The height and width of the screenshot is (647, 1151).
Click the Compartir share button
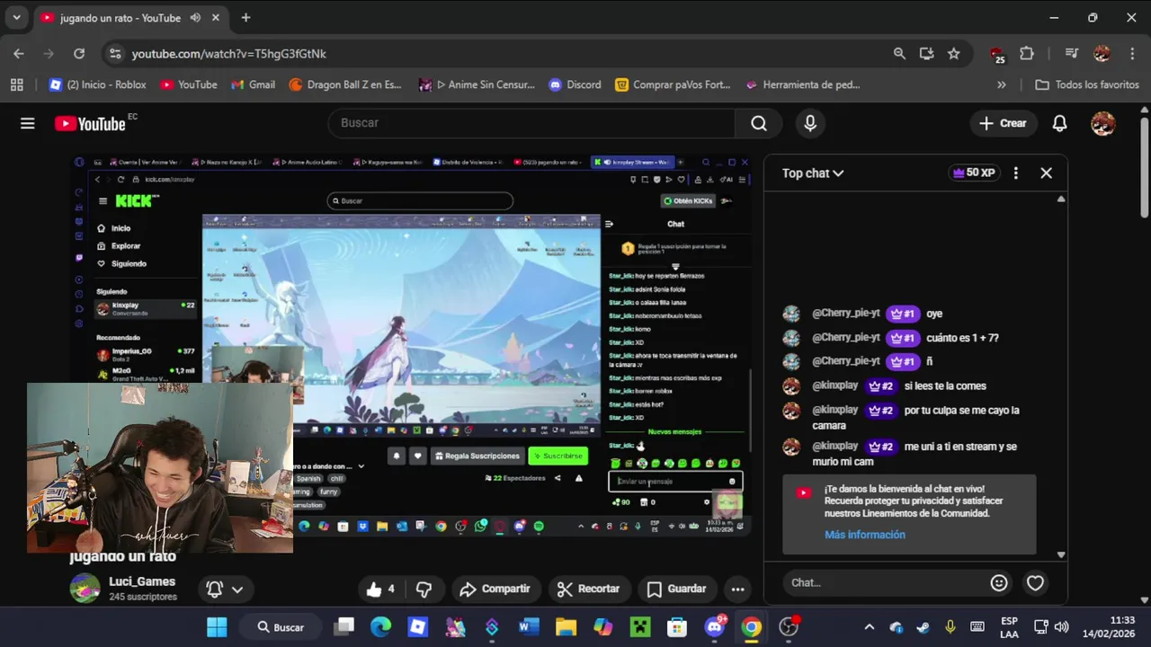(495, 589)
